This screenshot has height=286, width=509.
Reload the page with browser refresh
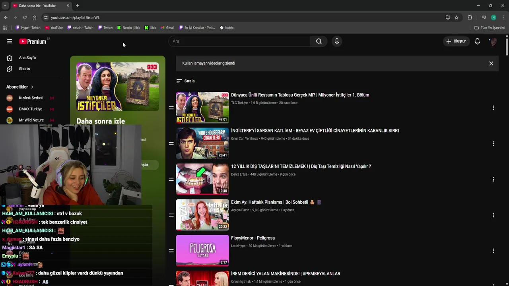[x=25, y=17]
